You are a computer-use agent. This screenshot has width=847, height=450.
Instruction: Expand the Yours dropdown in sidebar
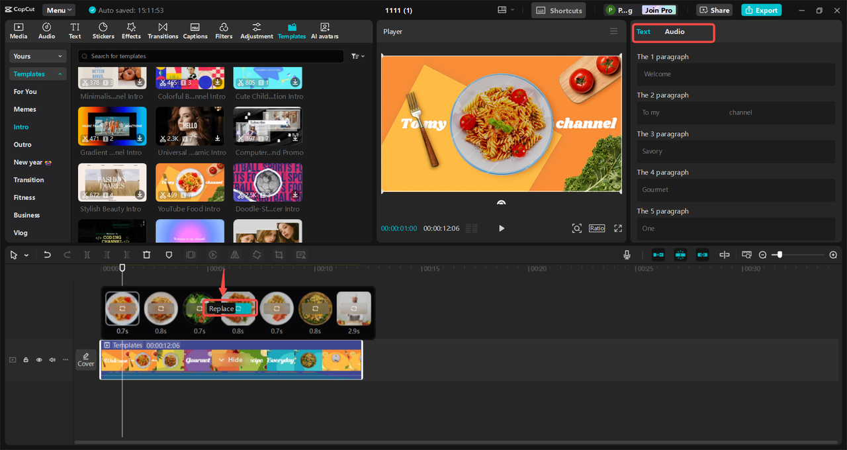click(38, 56)
